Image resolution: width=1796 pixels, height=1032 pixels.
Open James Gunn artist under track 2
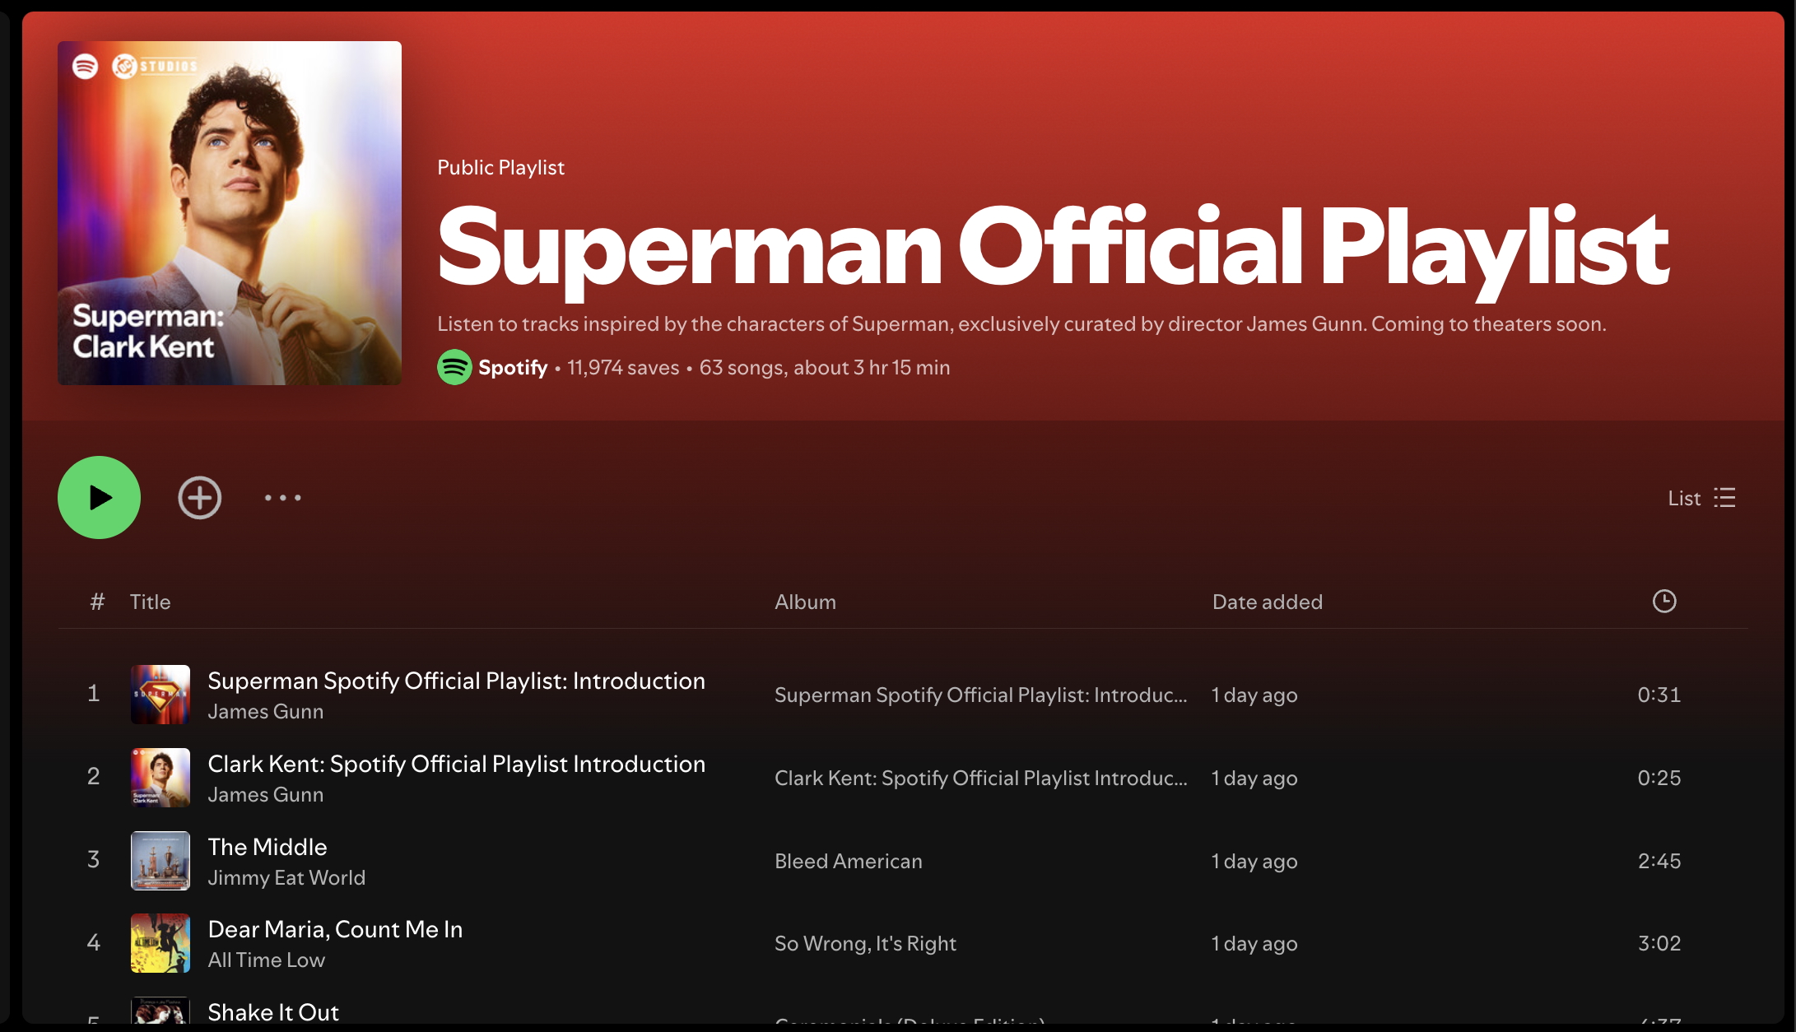(265, 794)
